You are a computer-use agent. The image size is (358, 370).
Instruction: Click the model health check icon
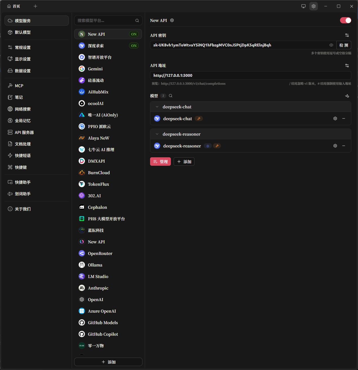pyautogui.click(x=347, y=96)
